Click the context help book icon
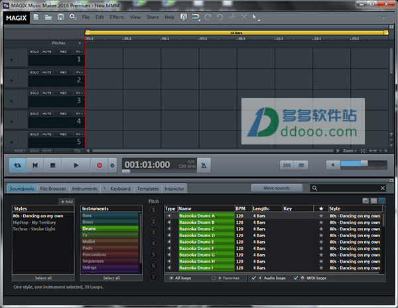This screenshot has width=398, height=308. [184, 17]
